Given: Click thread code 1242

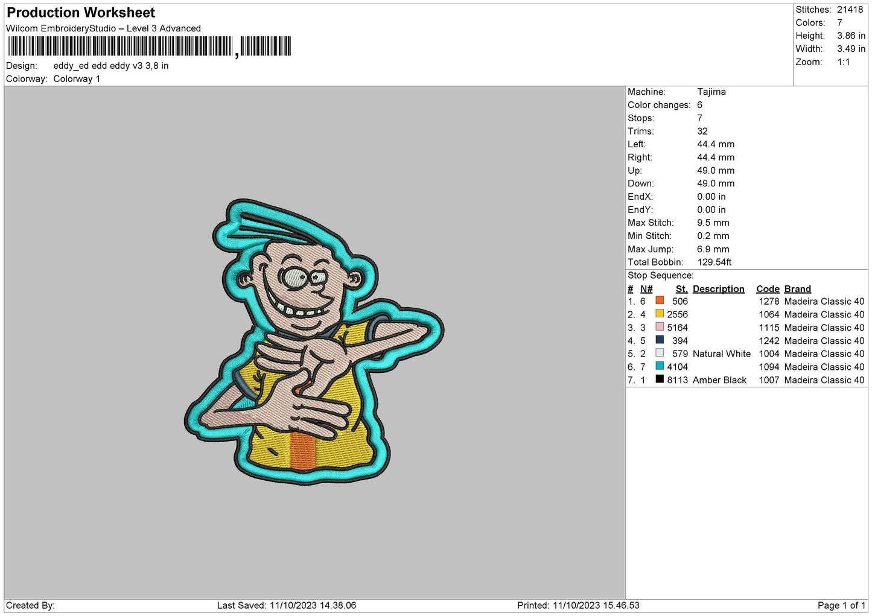Looking at the screenshot, I should [769, 341].
